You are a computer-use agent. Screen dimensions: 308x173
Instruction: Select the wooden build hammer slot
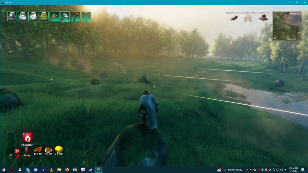click(x=76, y=17)
